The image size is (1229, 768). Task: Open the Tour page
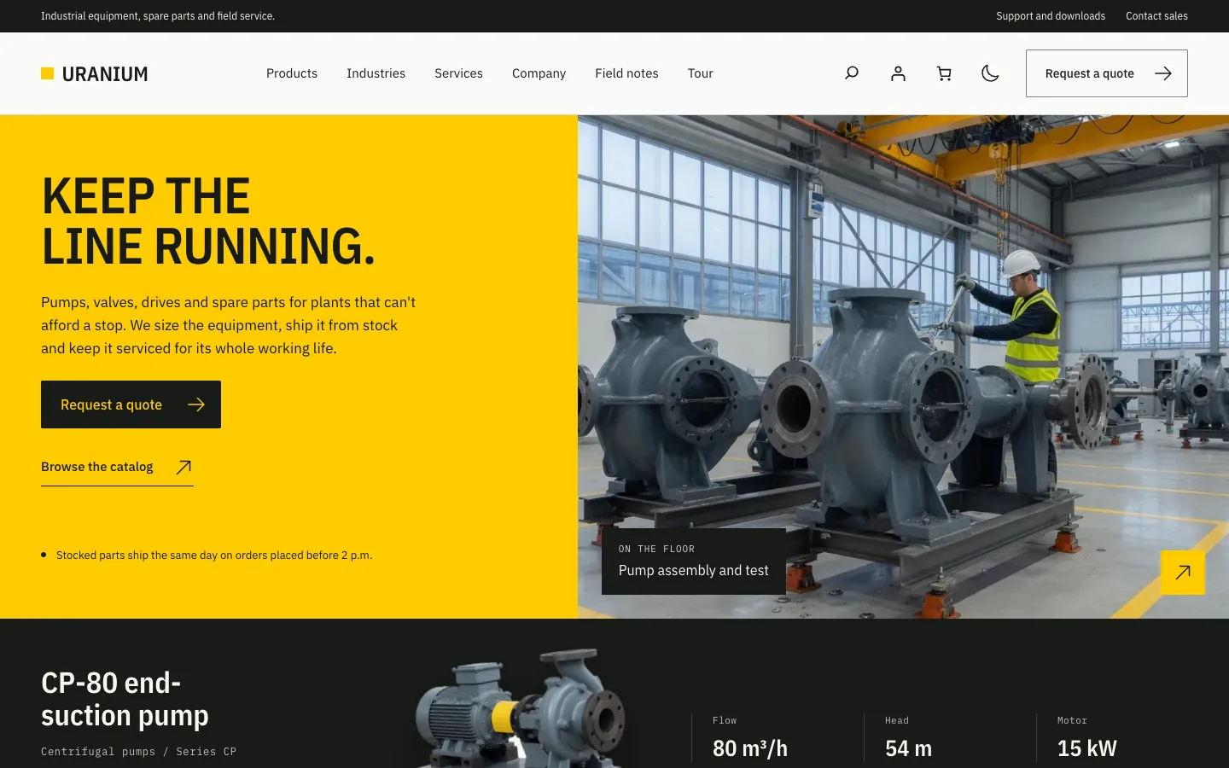click(700, 73)
